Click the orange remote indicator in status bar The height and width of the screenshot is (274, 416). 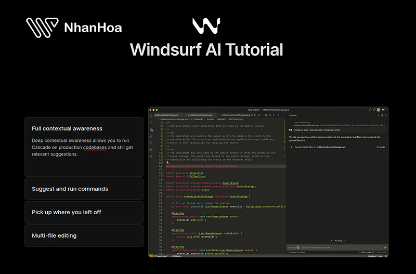151,256
